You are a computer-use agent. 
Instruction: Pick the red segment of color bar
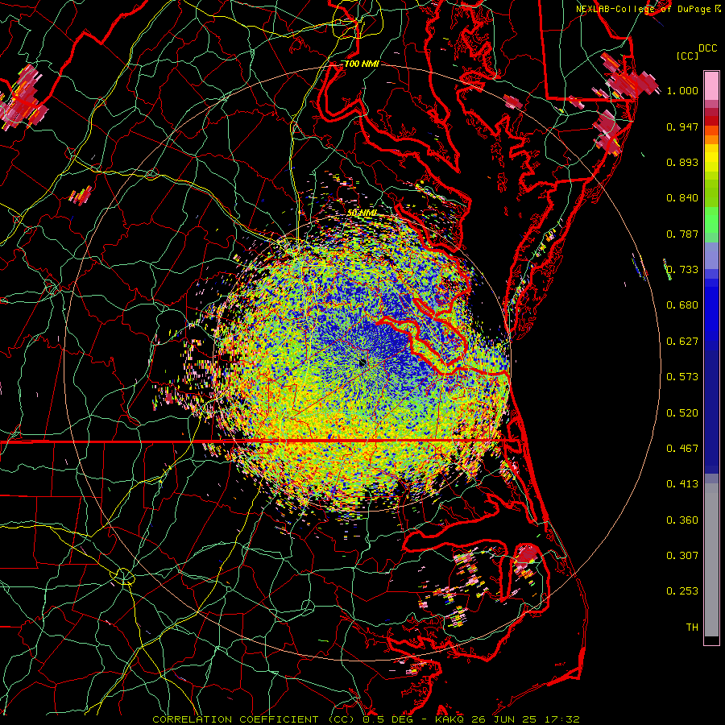[x=711, y=121]
